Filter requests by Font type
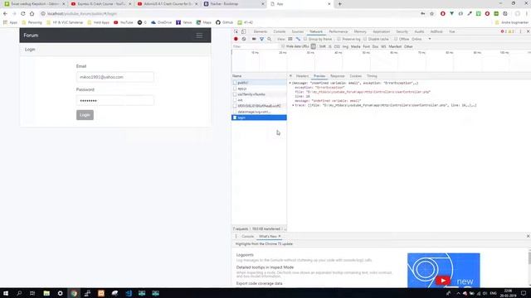Image resolution: width=531 pixels, height=298 pixels. [367, 46]
